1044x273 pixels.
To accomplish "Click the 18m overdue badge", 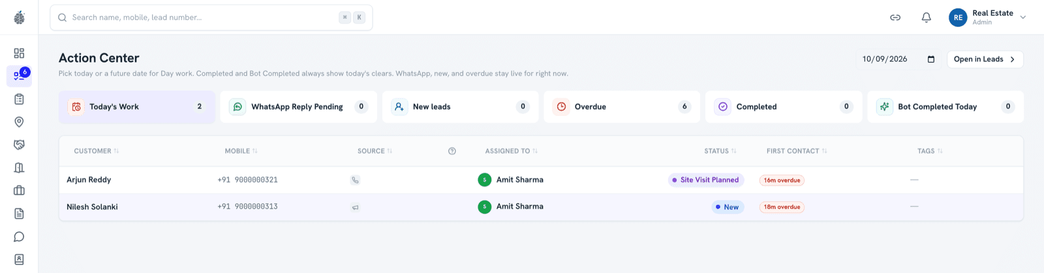I will 782,207.
